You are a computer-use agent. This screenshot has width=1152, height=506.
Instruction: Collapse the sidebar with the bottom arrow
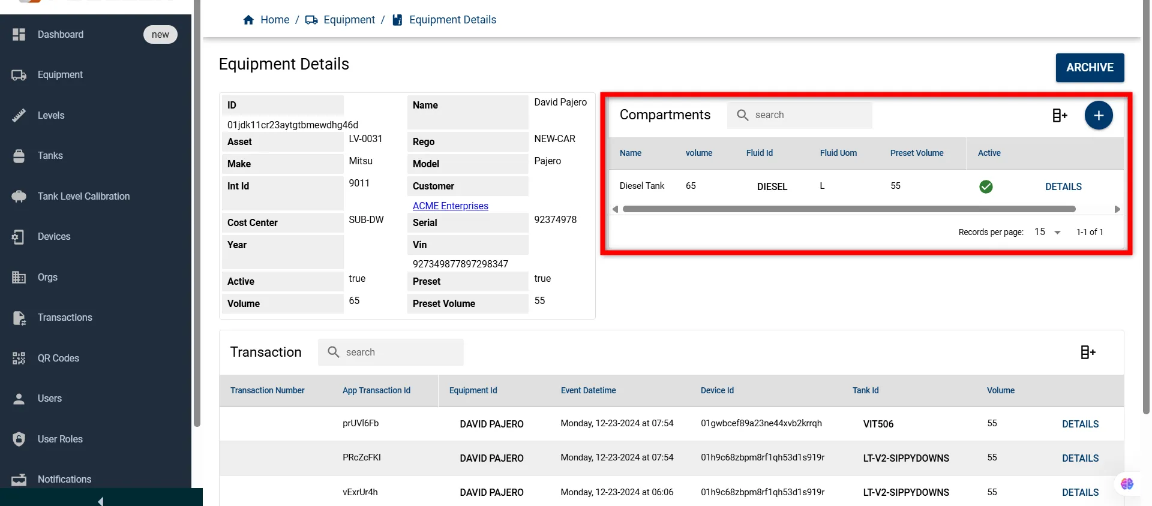pos(101,501)
